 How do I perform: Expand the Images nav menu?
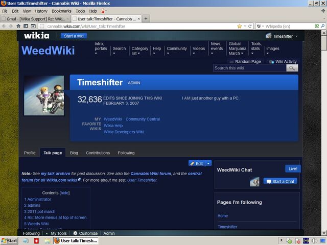pos(272,51)
